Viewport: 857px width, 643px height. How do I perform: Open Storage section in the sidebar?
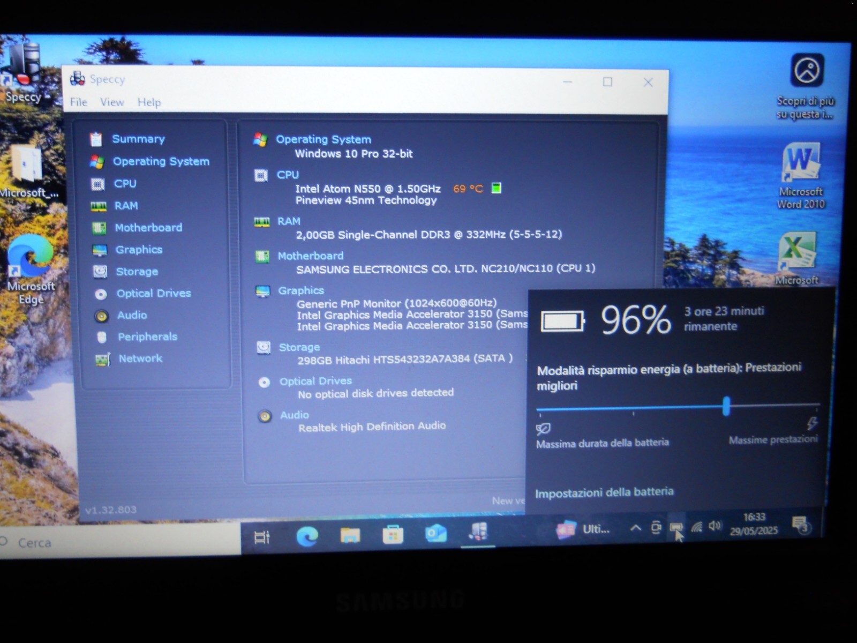coord(137,272)
